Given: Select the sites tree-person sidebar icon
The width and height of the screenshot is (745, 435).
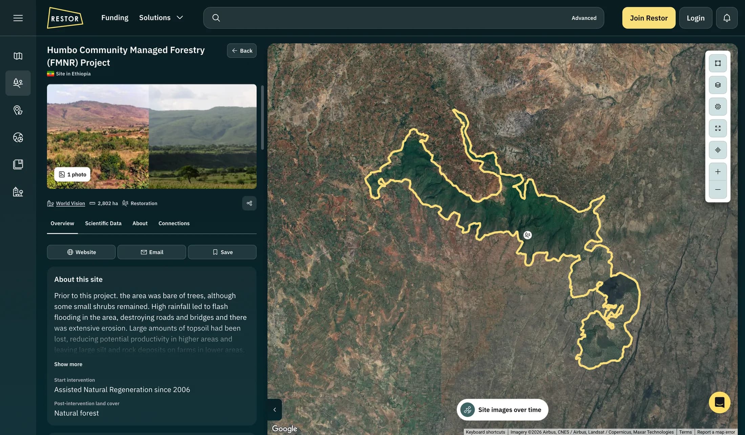Looking at the screenshot, I should [x=18, y=83].
